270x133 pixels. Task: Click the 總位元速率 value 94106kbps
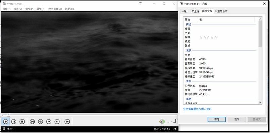pos(206,72)
